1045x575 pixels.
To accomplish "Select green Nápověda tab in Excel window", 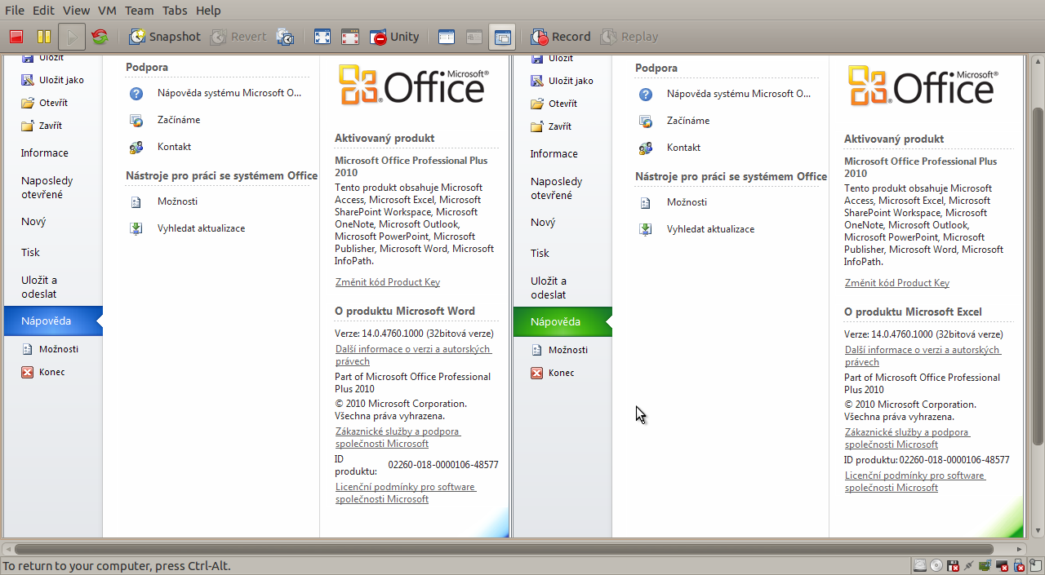I will (563, 321).
